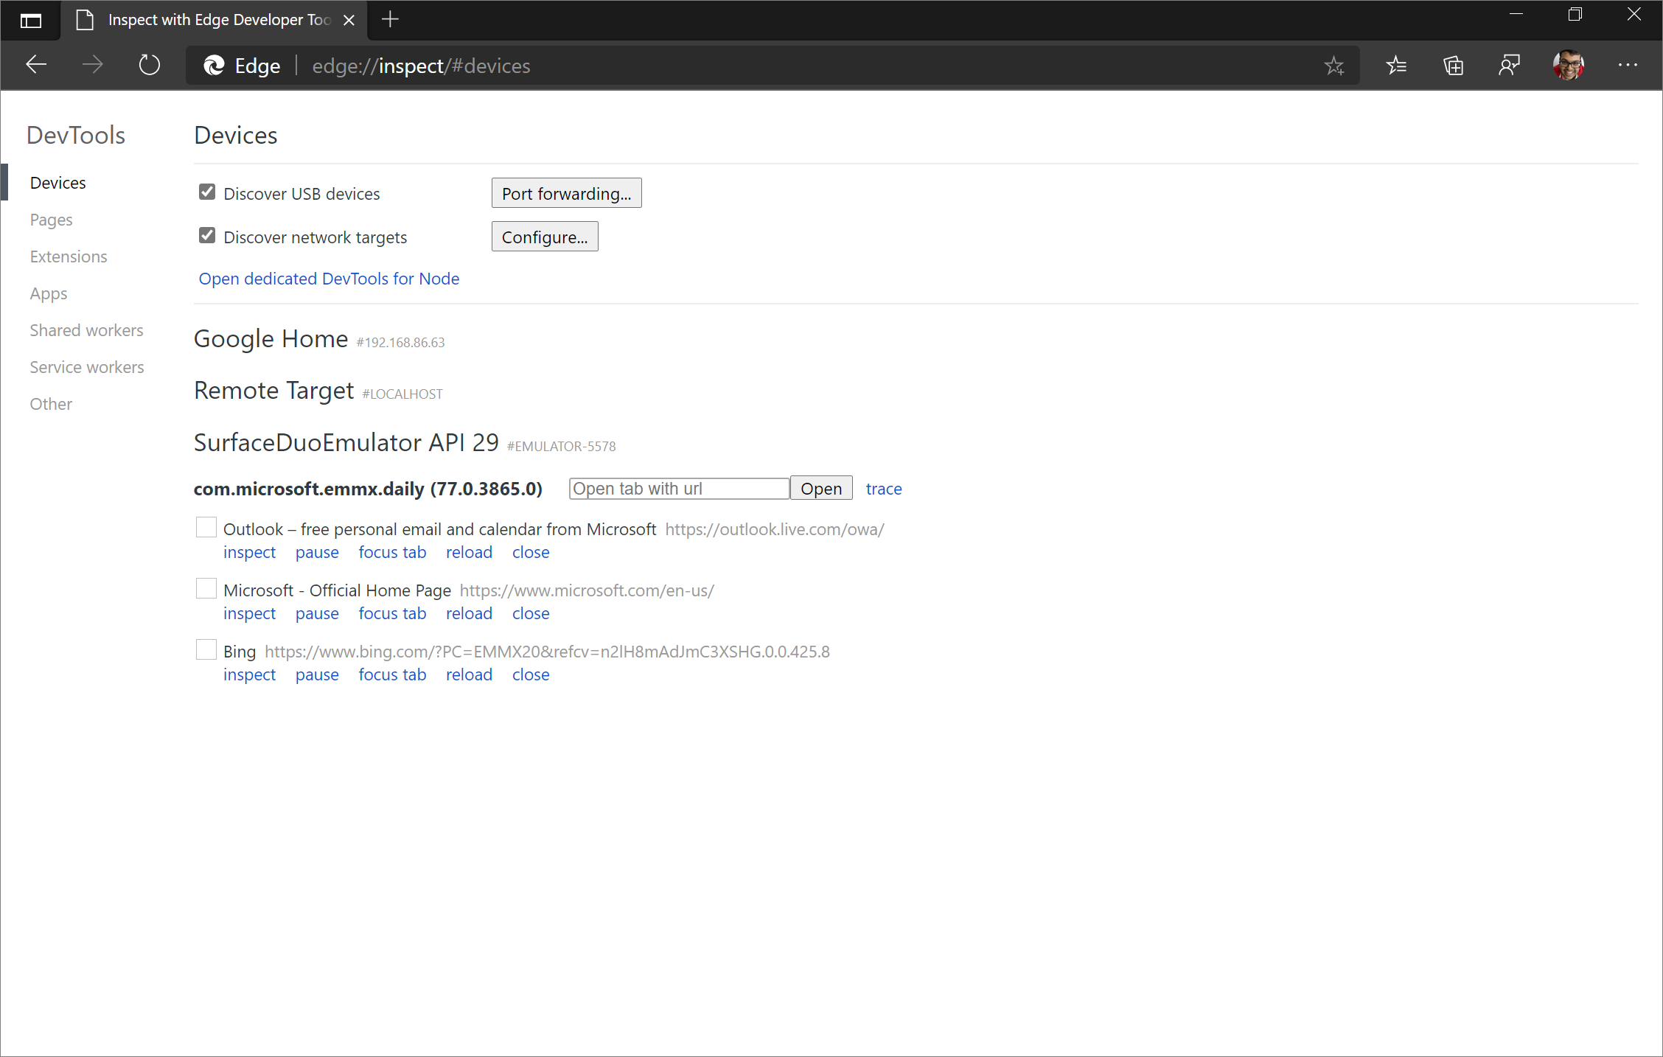Viewport: 1663px width, 1057px height.
Task: Click the Devices sidebar icon
Action: coord(57,183)
